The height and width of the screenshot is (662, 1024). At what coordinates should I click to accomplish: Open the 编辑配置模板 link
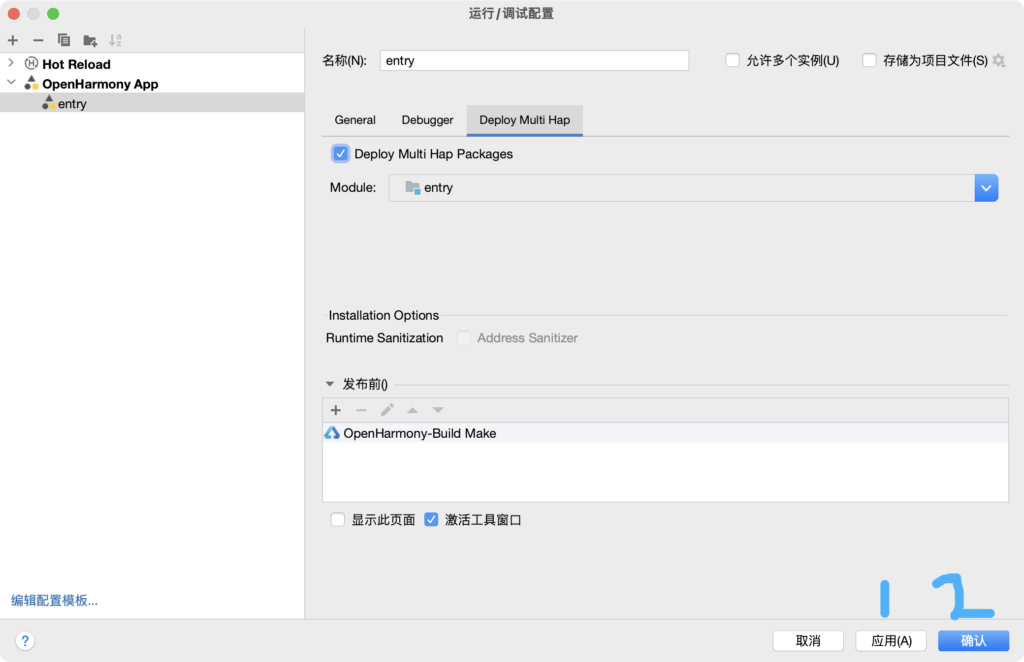click(x=55, y=601)
